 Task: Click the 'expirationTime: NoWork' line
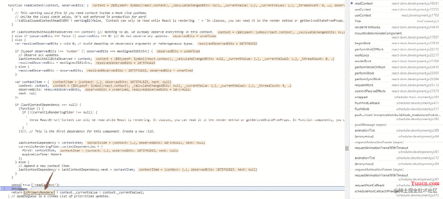(42, 154)
